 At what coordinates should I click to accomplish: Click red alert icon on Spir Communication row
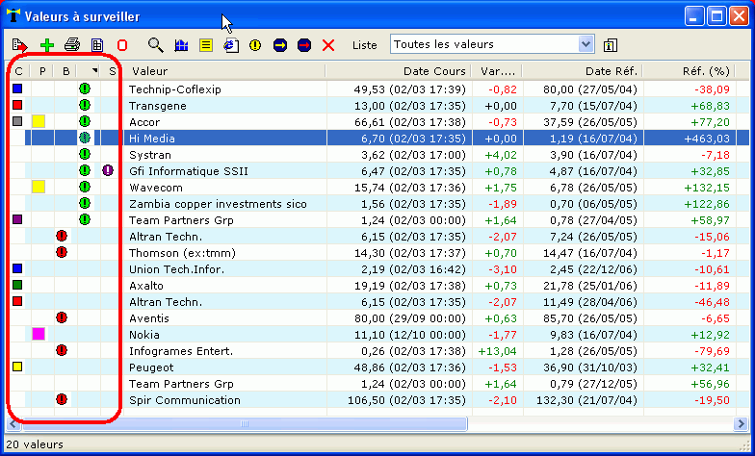tap(62, 399)
